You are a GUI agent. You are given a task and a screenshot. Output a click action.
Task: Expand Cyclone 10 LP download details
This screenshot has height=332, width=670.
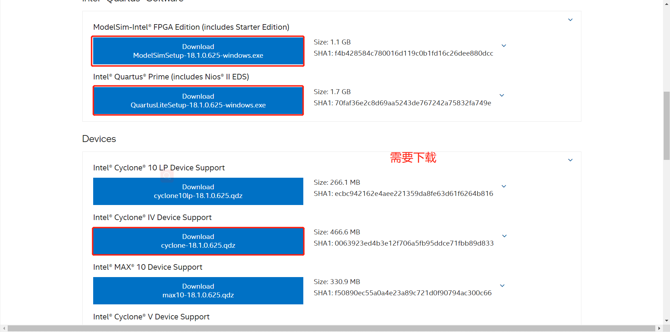tap(504, 186)
